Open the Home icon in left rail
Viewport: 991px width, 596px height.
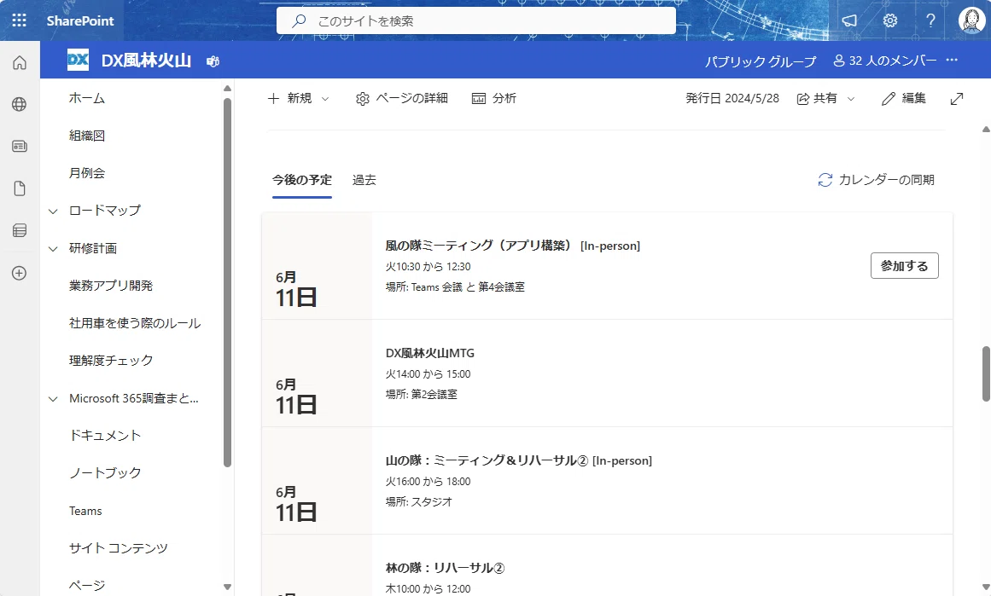[20, 62]
